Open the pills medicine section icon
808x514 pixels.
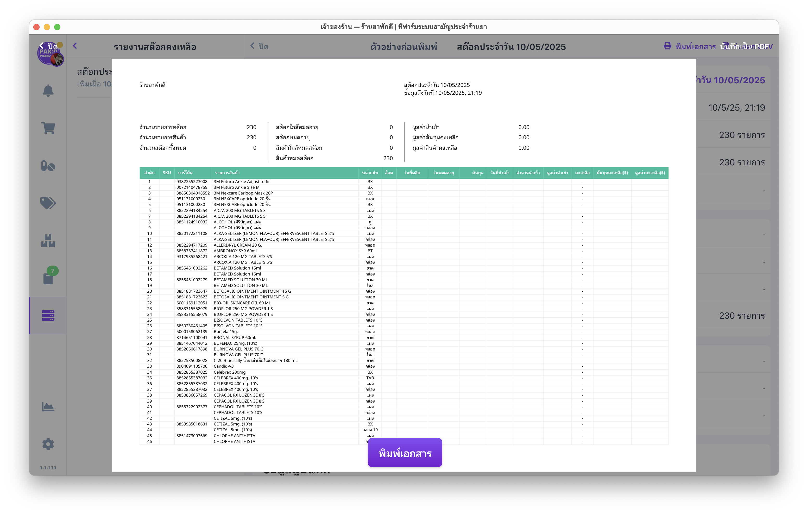coord(48,166)
